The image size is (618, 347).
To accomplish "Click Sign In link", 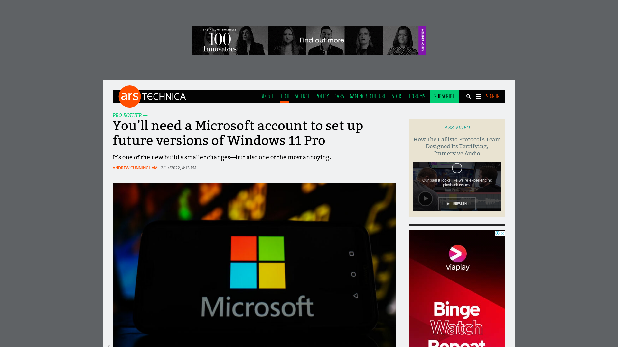I will pos(492,96).
